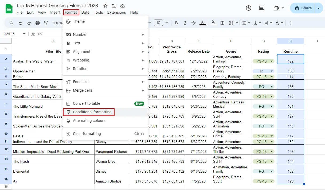Toggle bold formatting in toolbar

click(176, 23)
